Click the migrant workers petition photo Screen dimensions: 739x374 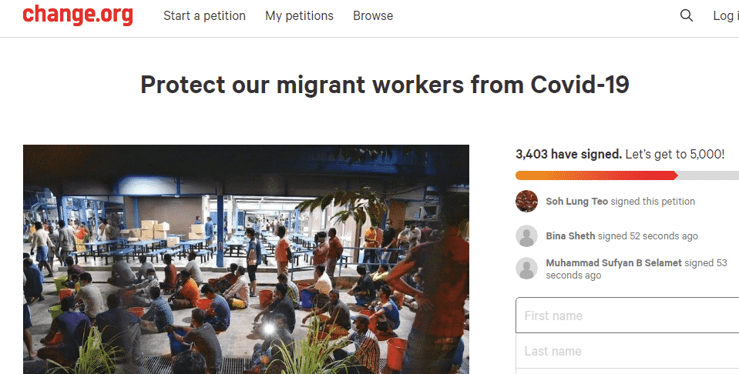coord(246,259)
